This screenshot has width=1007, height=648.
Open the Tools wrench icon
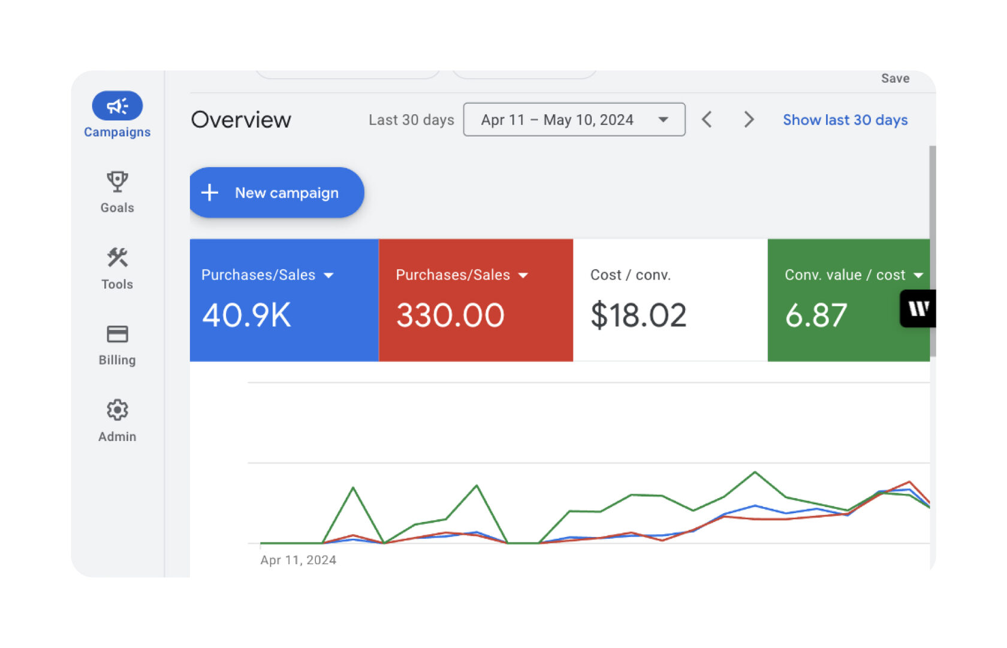coord(117,257)
